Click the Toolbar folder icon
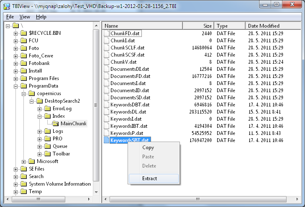The image size is (305, 207). [47, 154]
